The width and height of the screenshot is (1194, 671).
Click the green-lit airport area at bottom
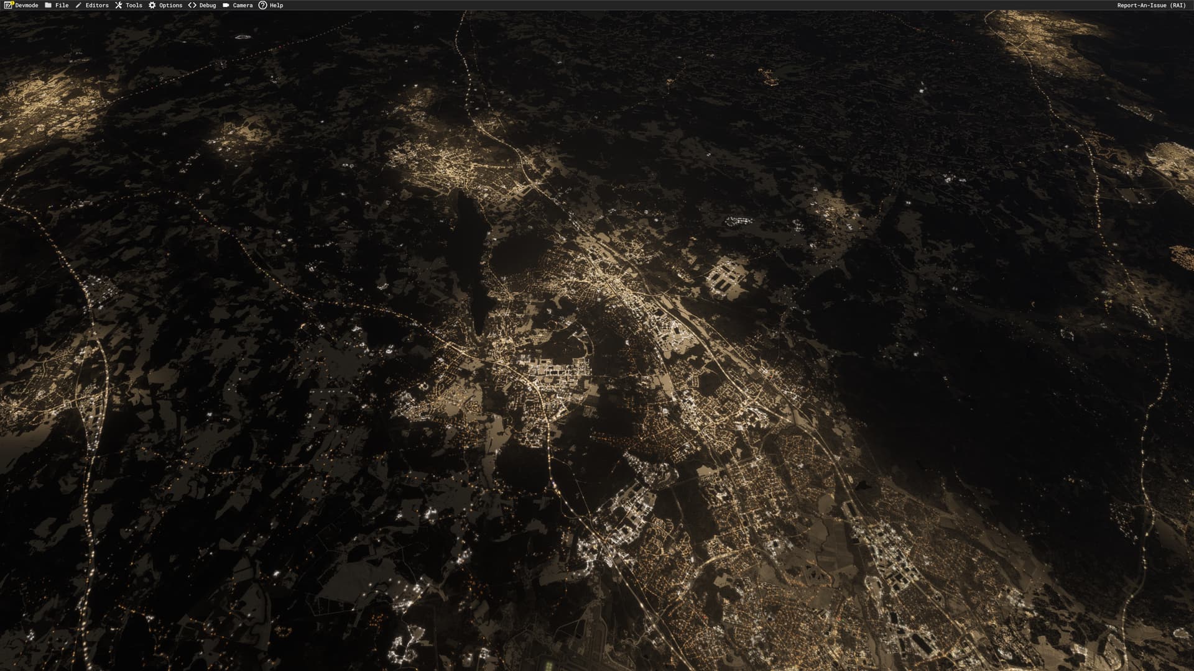pyautogui.click(x=550, y=665)
